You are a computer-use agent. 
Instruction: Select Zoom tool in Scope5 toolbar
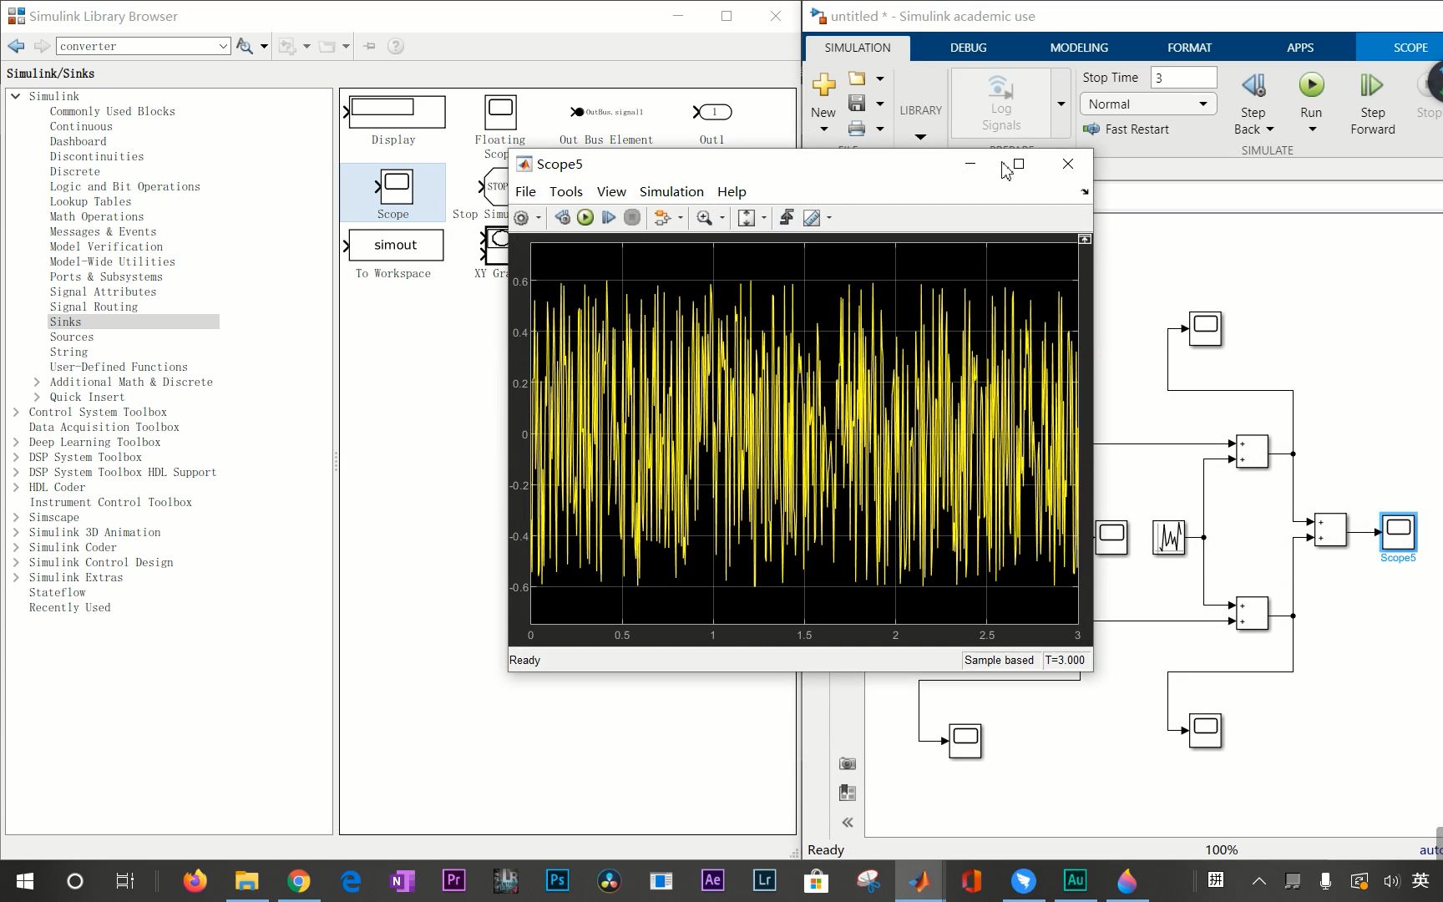click(705, 218)
